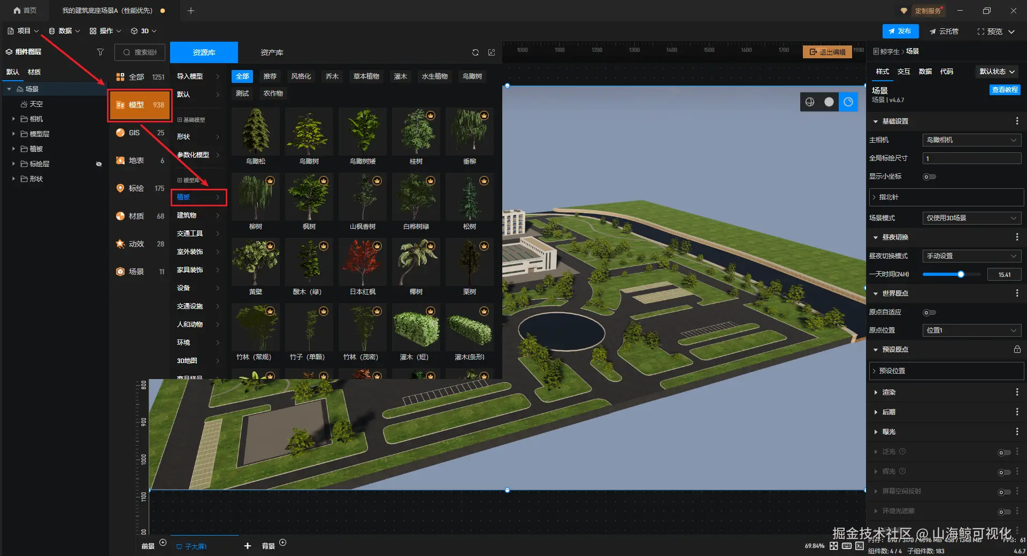
Task: Select the GIS category
Action: point(140,133)
